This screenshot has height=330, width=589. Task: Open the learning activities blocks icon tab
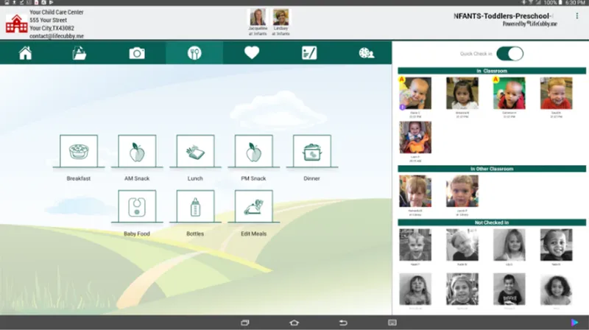coord(80,53)
